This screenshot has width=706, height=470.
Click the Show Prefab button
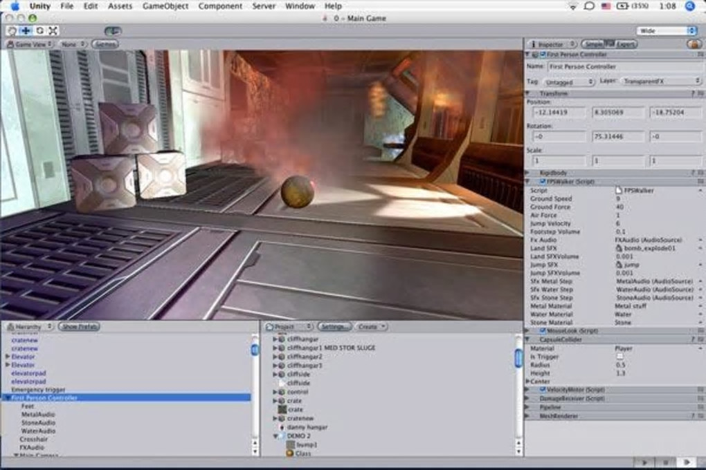click(x=79, y=326)
